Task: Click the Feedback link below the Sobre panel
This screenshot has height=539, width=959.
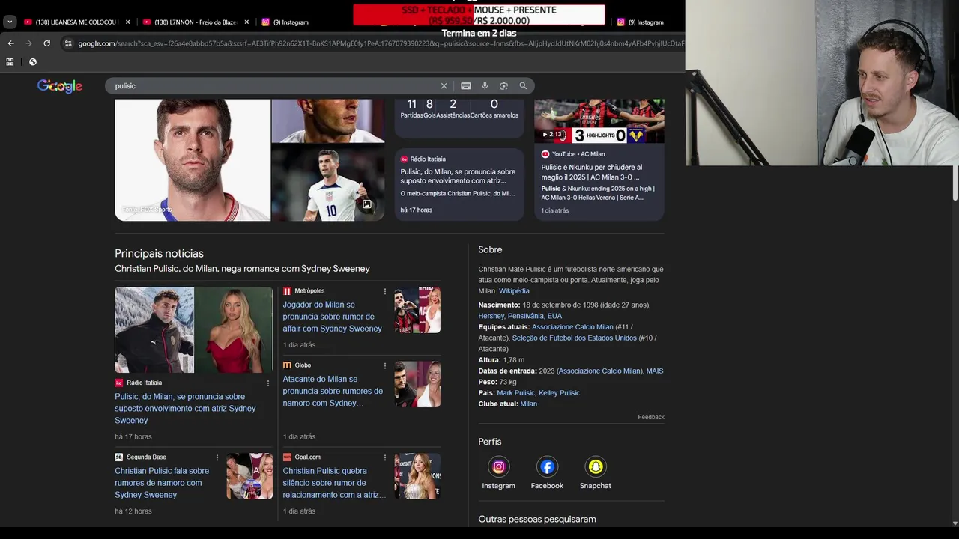Action: tap(651, 417)
